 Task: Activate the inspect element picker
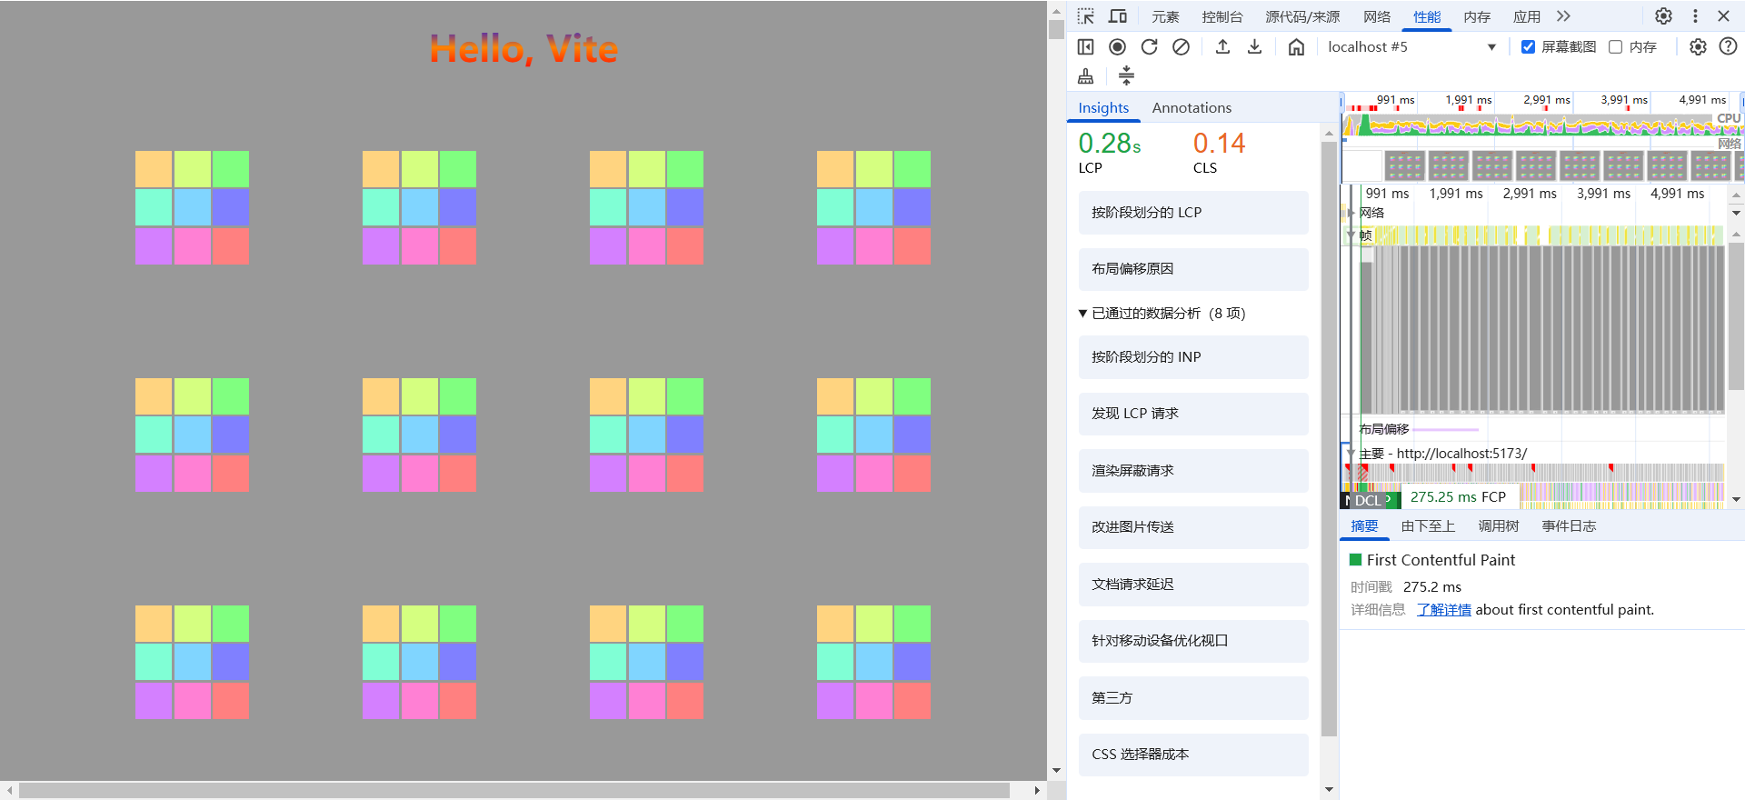pos(1086,16)
